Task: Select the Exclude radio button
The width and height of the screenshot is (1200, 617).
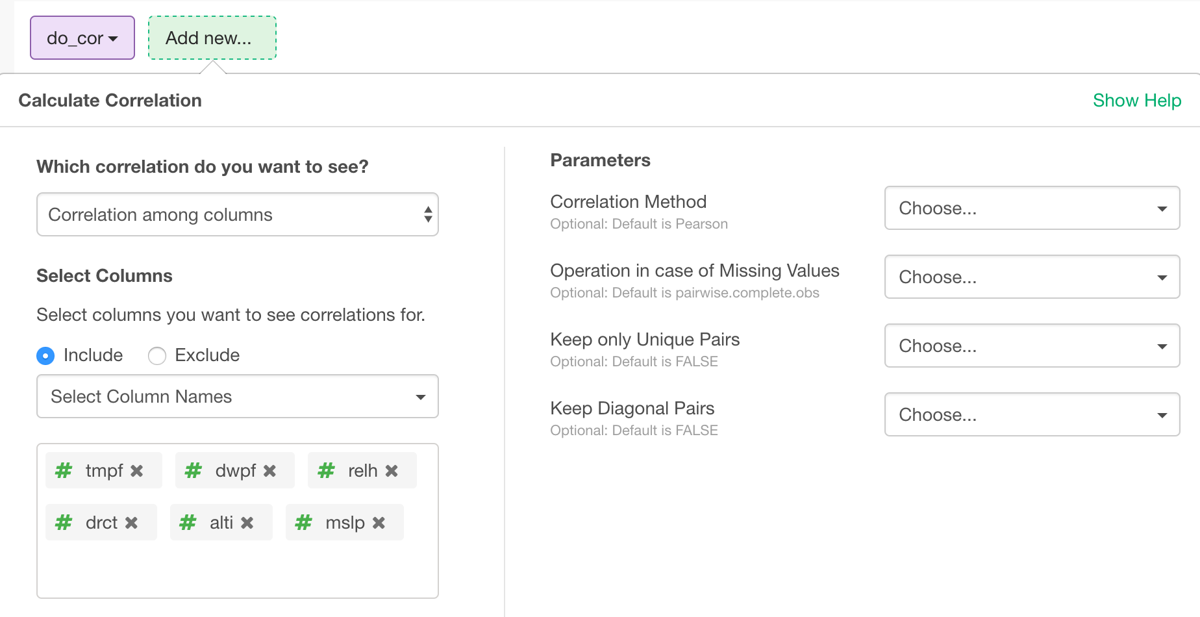Action: [156, 356]
